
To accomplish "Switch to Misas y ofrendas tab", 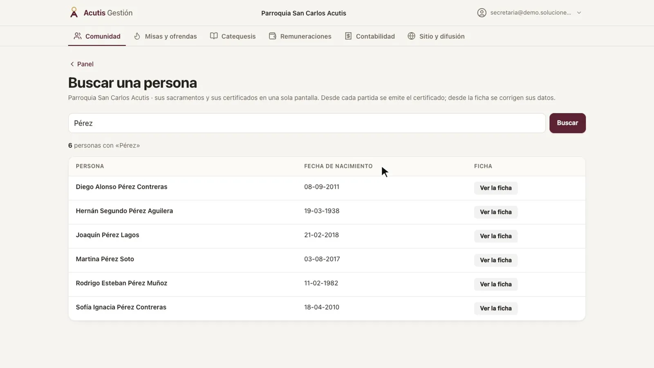I will tap(165, 36).
